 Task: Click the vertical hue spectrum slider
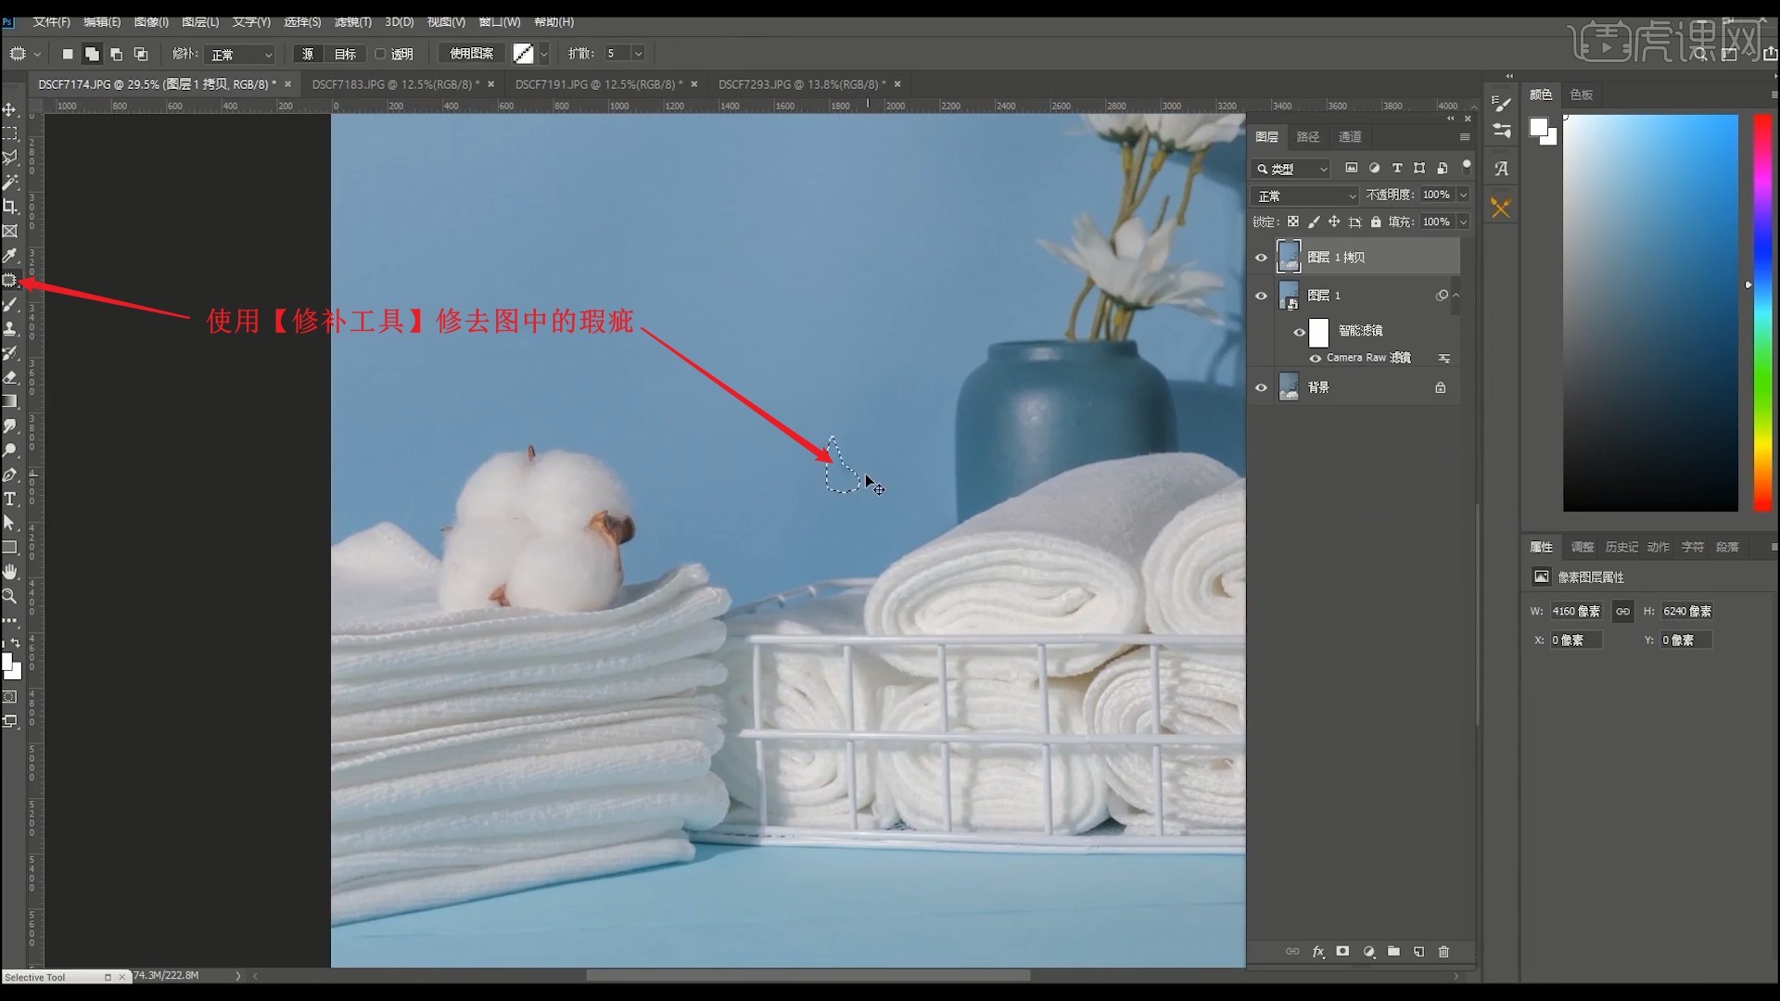[1762, 312]
